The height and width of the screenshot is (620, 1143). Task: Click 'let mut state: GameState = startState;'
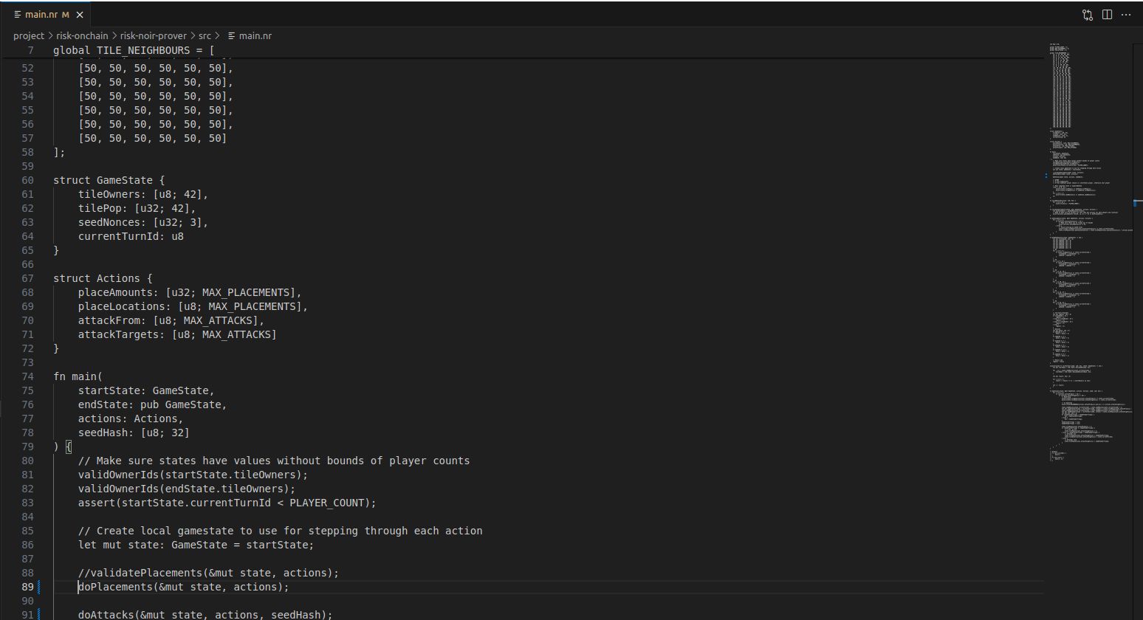(x=196, y=545)
